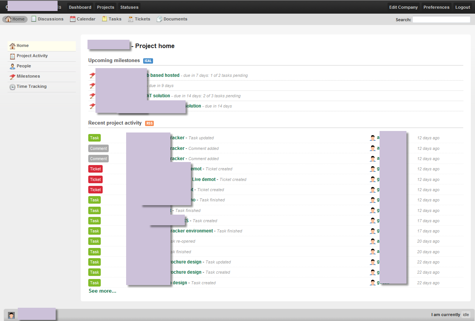This screenshot has height=321, width=475.
Task: Click the Milestones red flag sidebar icon
Action: (x=12, y=76)
